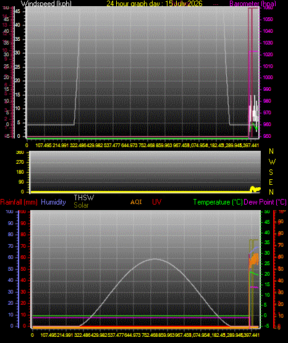Click the 24 hour graph day title
288x343 pixels.
tap(155, 4)
